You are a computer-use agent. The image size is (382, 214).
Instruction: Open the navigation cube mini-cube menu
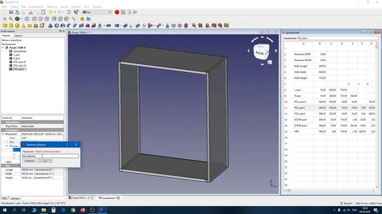point(270,62)
